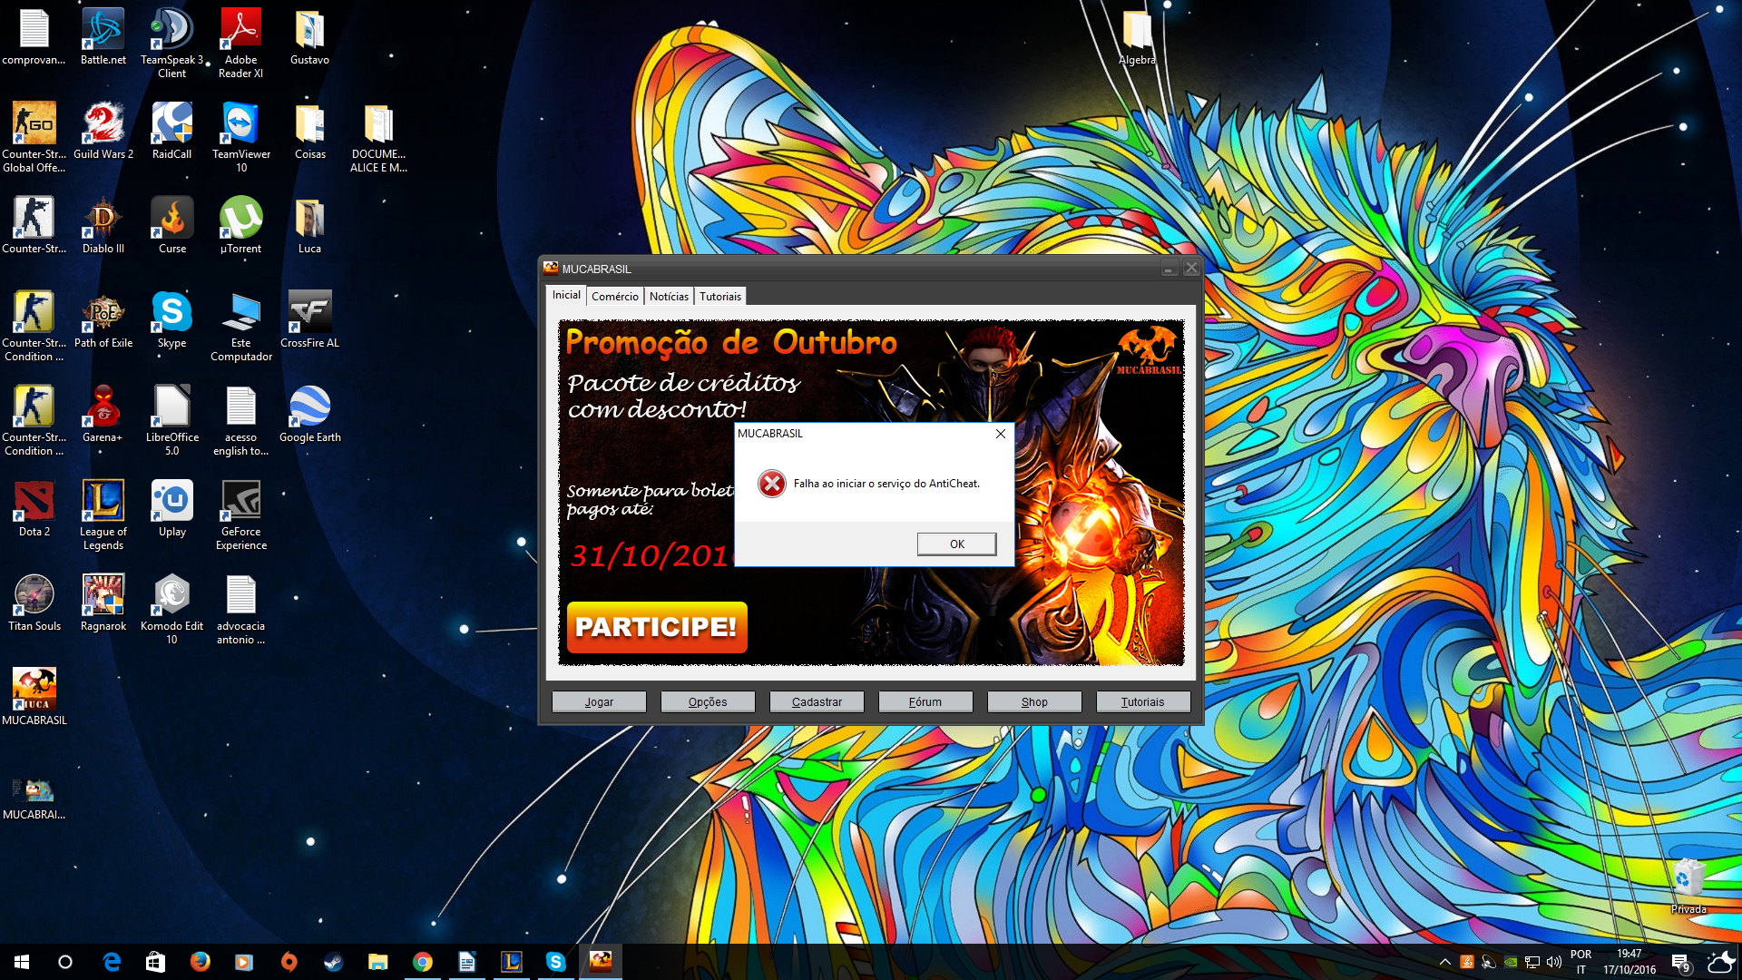1742x980 pixels.
Task: Click the PARTICIPE! promotion banner button
Action: (656, 627)
